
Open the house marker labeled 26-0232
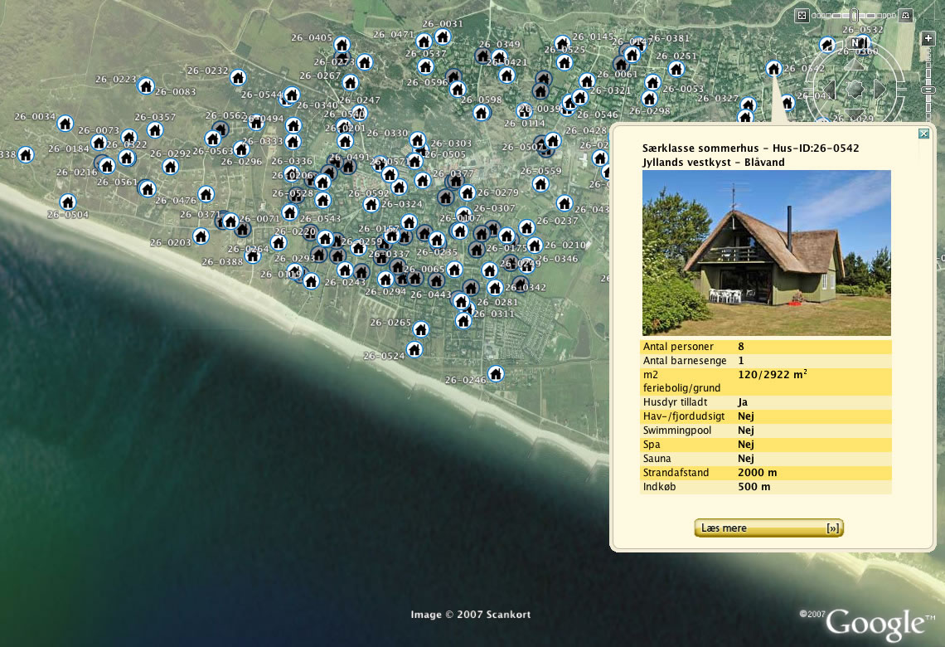click(x=238, y=77)
